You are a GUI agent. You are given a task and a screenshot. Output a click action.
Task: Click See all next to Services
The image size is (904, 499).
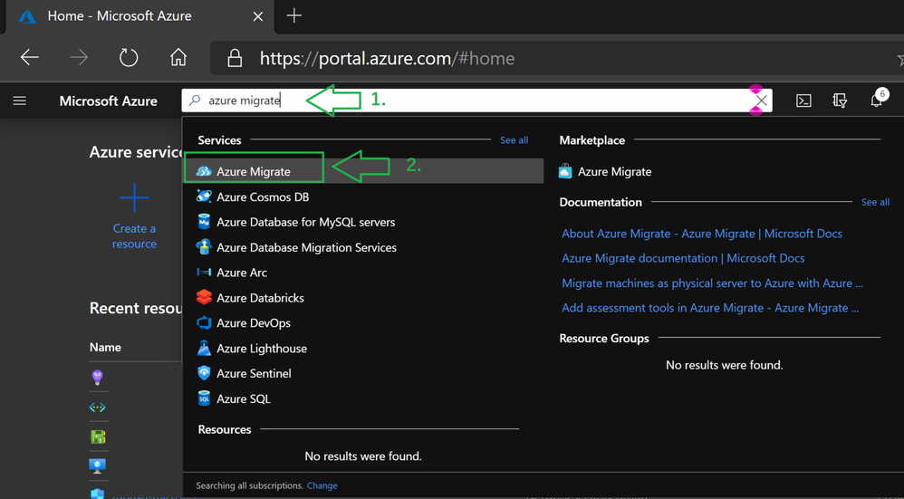(x=514, y=140)
